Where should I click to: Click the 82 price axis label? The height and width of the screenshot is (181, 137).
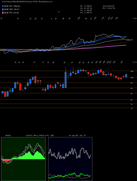[x=132, y=100]
